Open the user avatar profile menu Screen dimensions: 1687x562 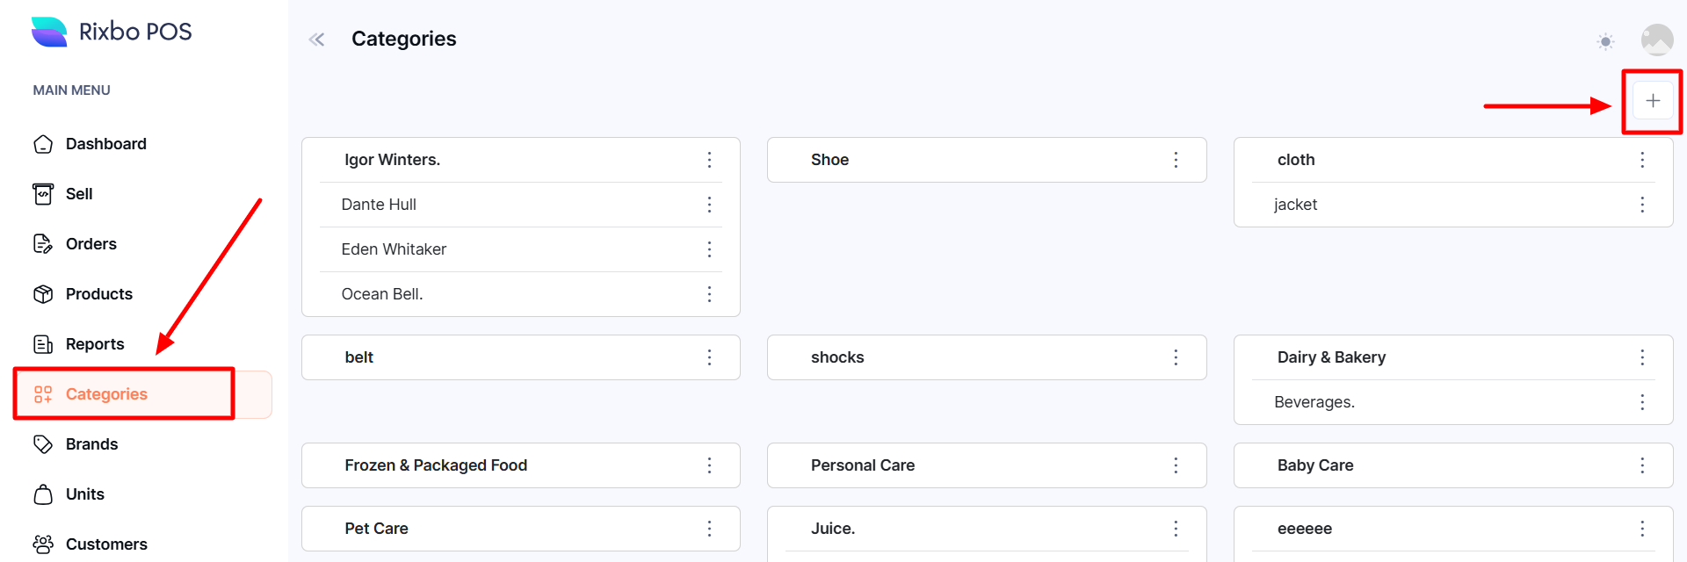[x=1656, y=40]
